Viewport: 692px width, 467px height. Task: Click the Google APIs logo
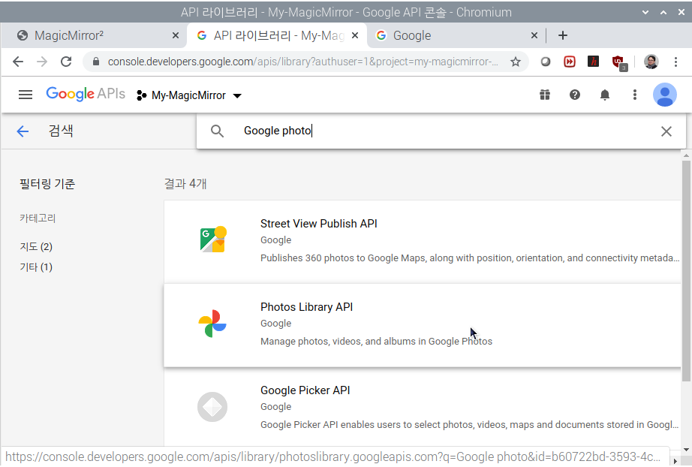coord(86,94)
